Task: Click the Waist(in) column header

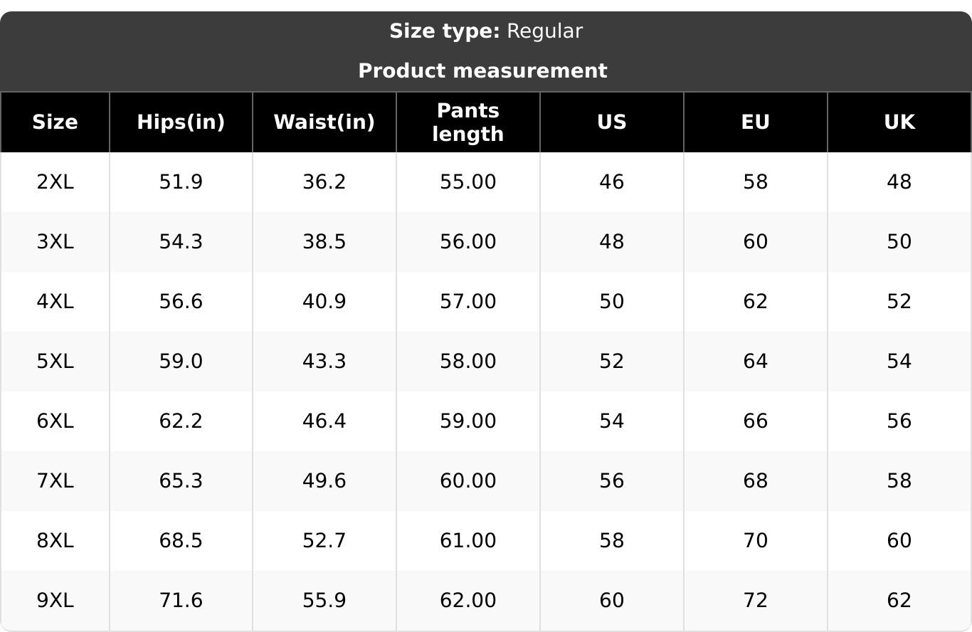Action: (324, 122)
